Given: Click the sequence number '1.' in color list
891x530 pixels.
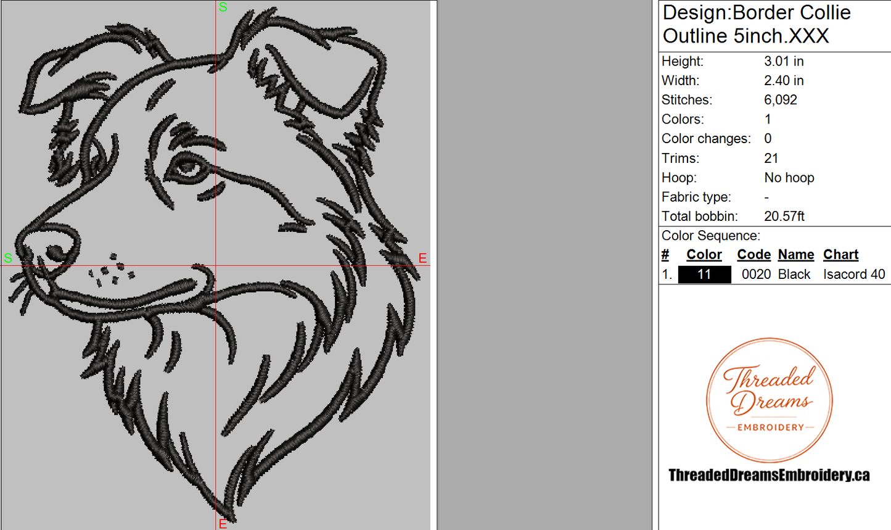Looking at the screenshot, I should pyautogui.click(x=667, y=275).
